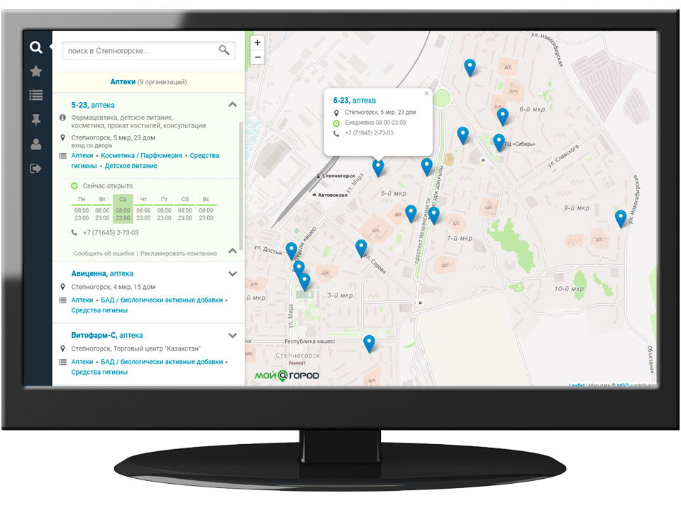681x510 pixels.
Task: Click the Leaflet attribution link
Action: click(576, 385)
